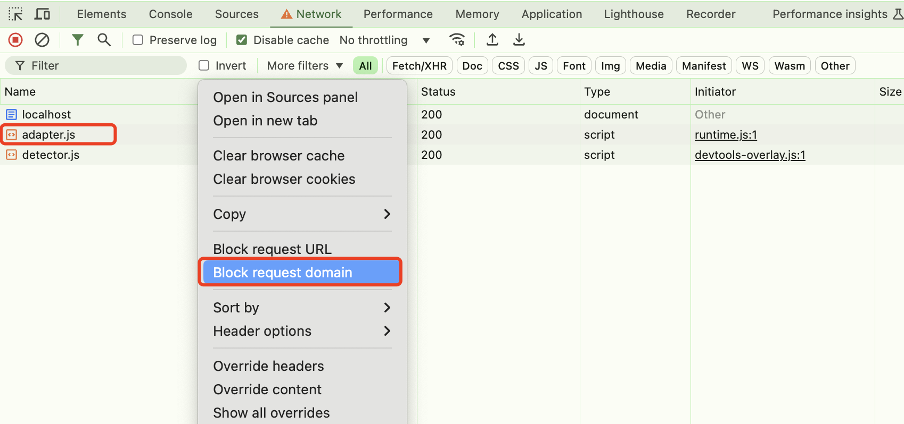Activate the inspect element picker icon

(15, 14)
